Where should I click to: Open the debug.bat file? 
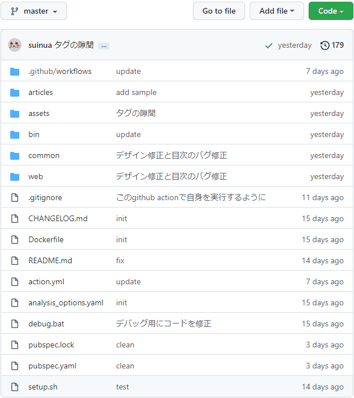coord(46,324)
